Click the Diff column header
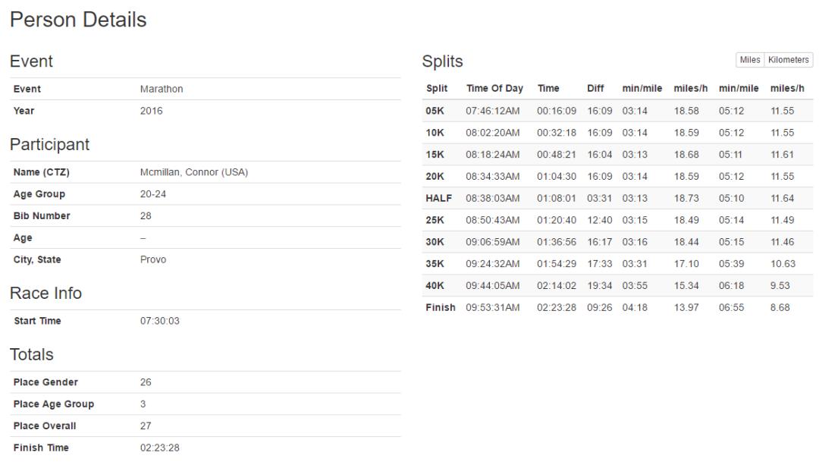The image size is (819, 468). 595,89
